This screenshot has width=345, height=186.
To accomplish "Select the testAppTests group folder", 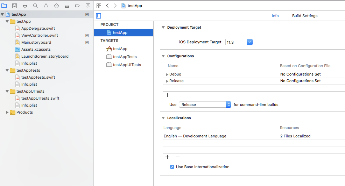I will [x=28, y=70].
